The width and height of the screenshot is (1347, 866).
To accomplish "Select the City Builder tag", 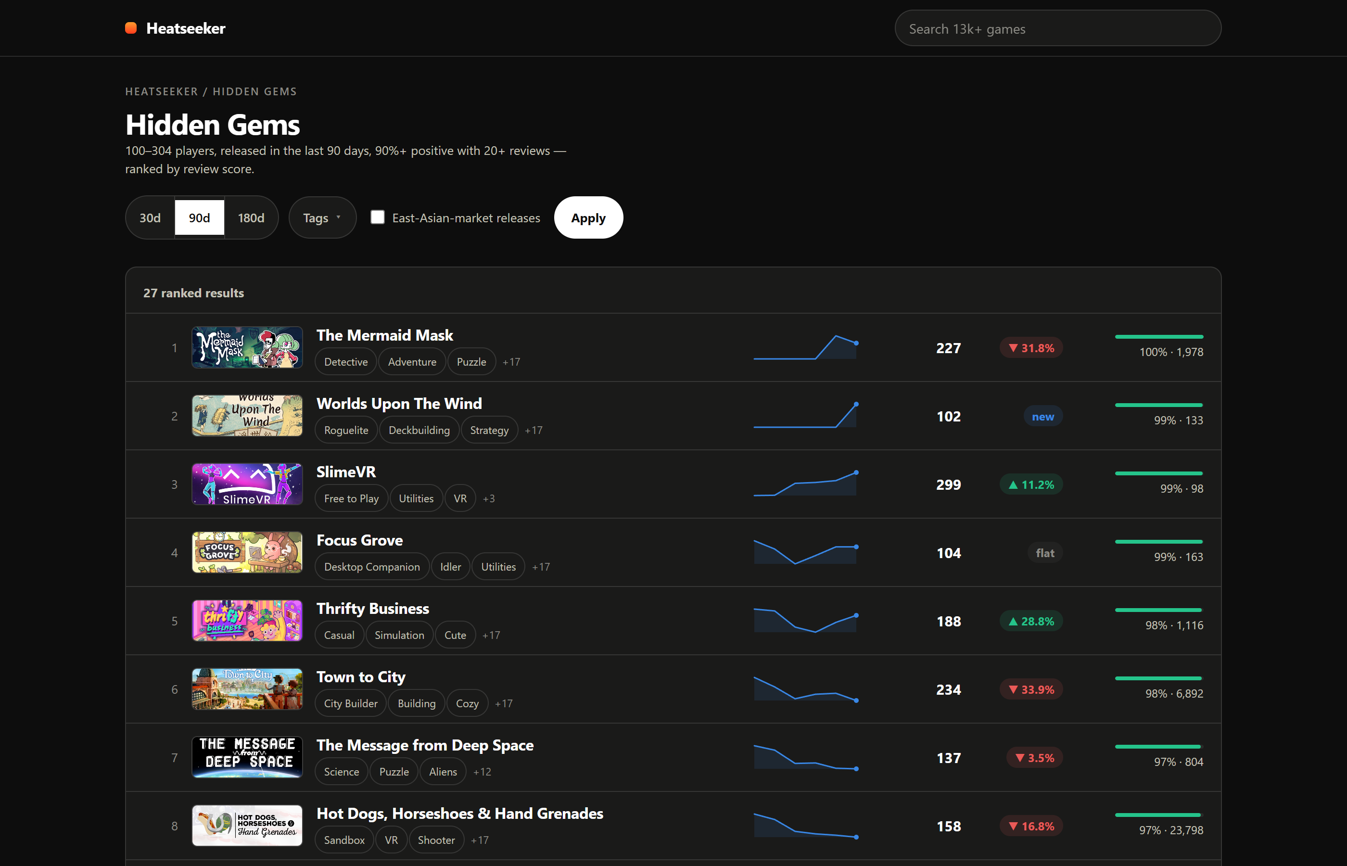I will 351,703.
